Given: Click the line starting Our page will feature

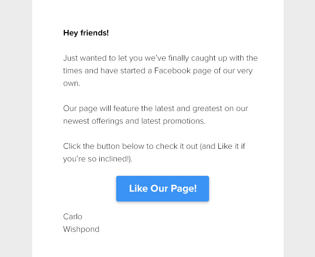Looking at the screenshot, I should [x=155, y=109].
